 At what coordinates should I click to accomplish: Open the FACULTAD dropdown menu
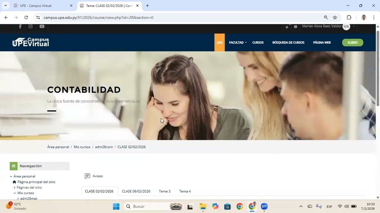238,43
